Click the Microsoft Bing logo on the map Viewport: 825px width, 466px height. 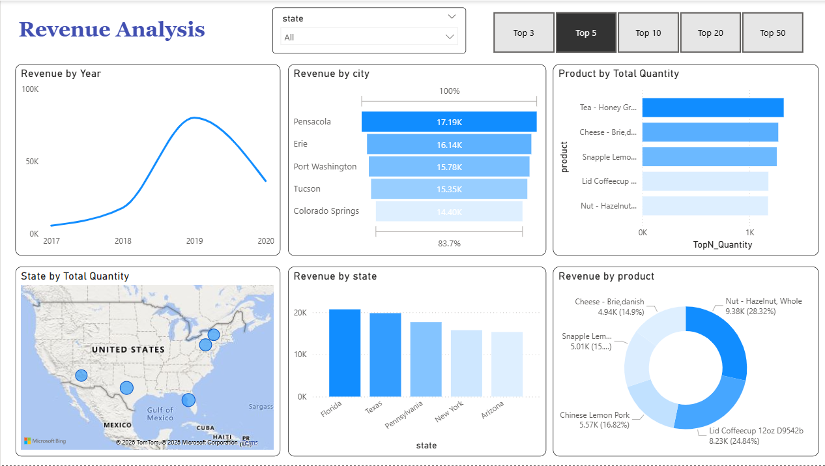45,441
